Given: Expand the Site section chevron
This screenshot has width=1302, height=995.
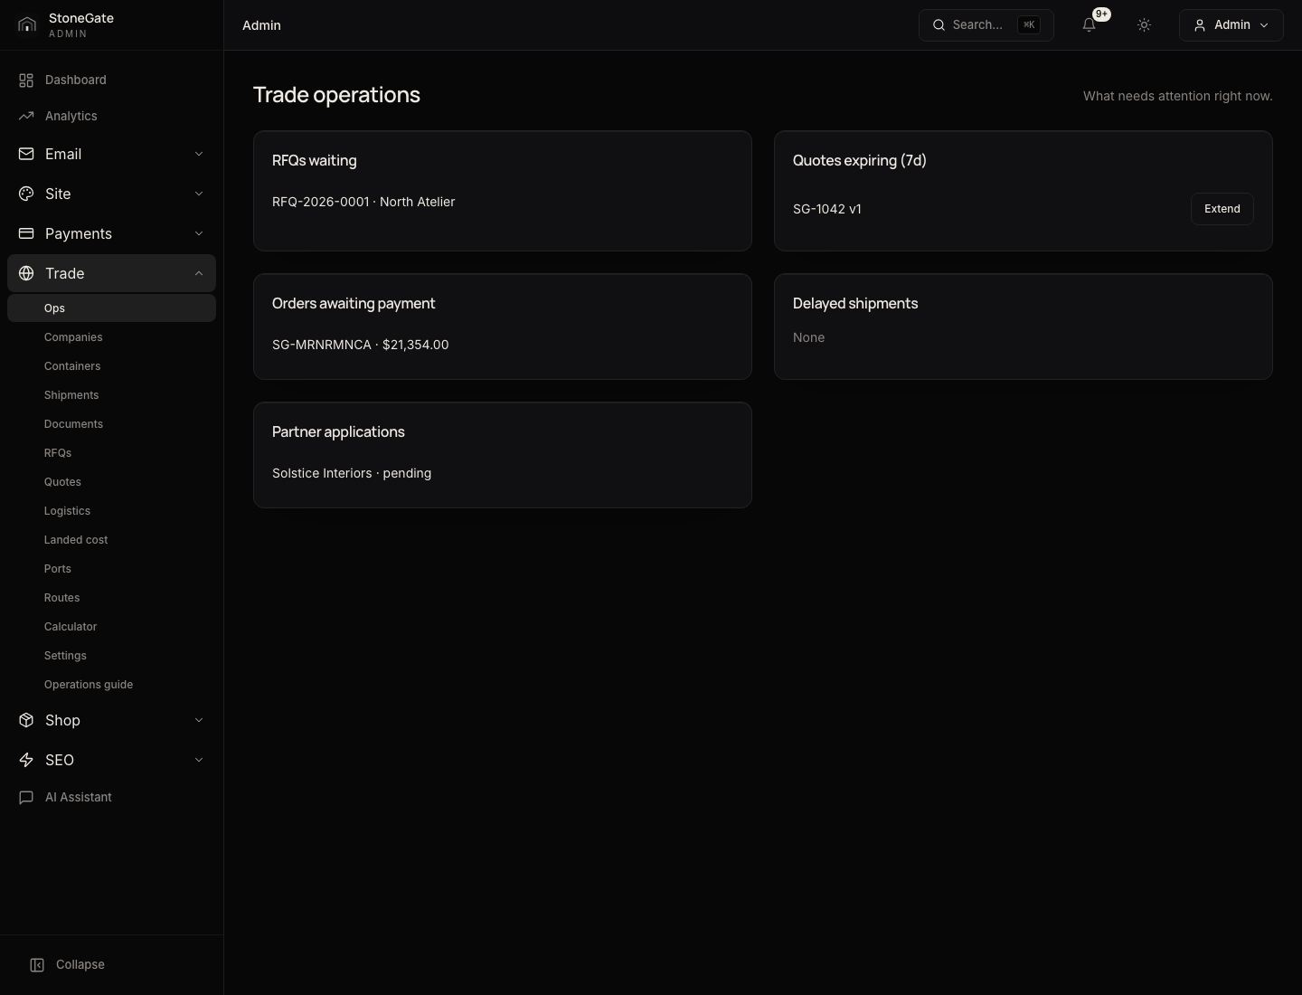Looking at the screenshot, I should [x=199, y=194].
